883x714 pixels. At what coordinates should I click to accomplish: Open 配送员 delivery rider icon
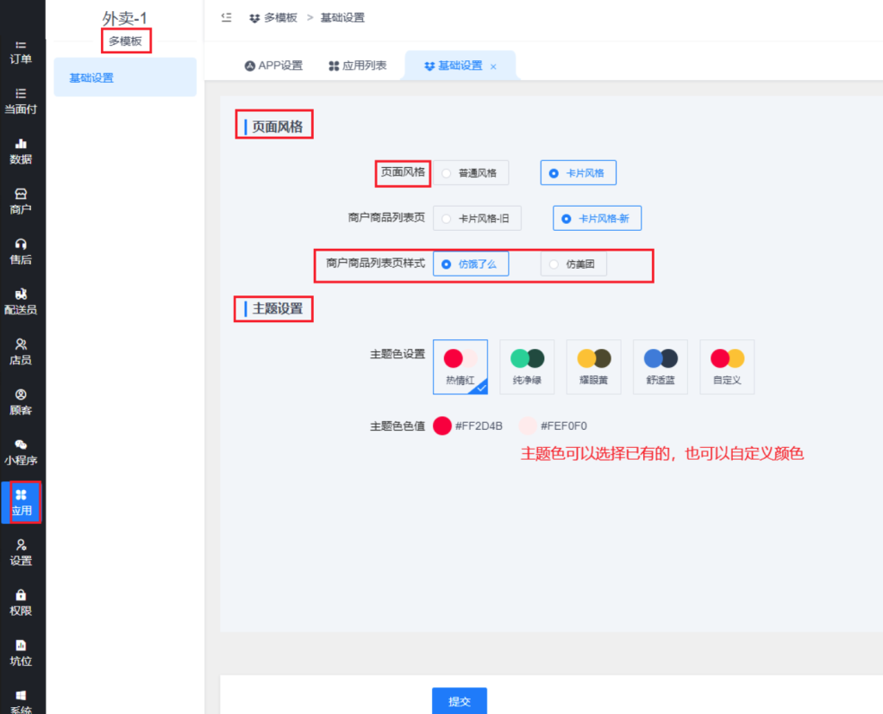[22, 295]
